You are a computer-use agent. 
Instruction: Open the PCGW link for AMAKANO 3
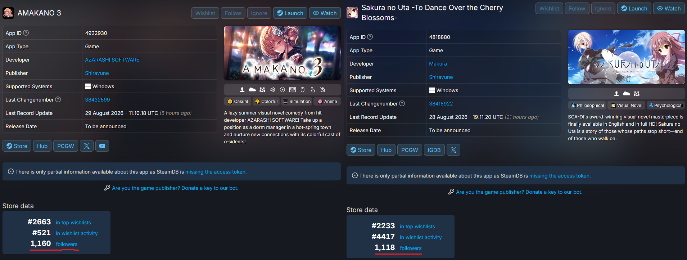(65, 146)
